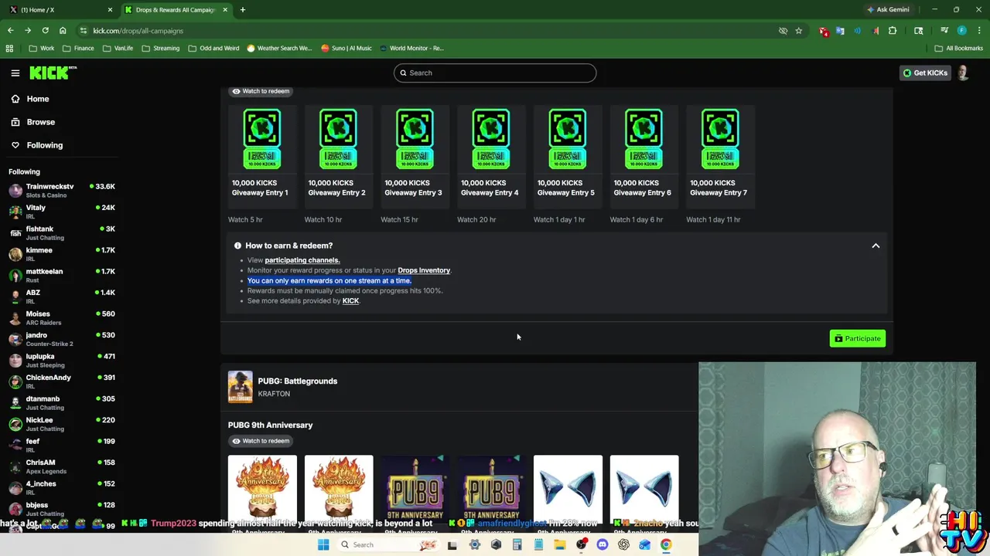
Task: Open Chrome three-dot menu
Action: click(978, 31)
